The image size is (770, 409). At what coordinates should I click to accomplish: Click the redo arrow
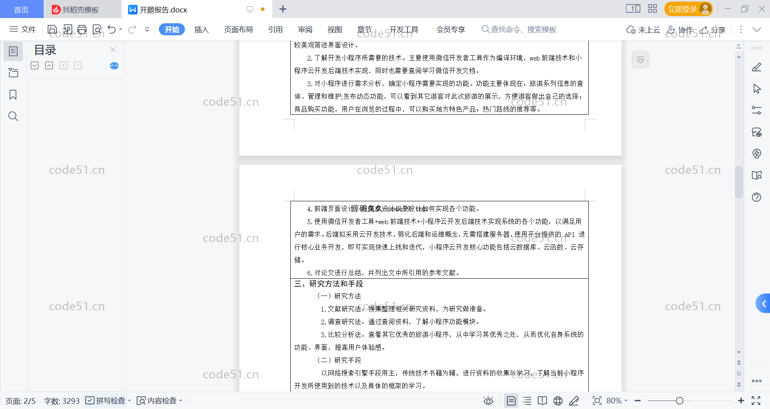coord(132,29)
